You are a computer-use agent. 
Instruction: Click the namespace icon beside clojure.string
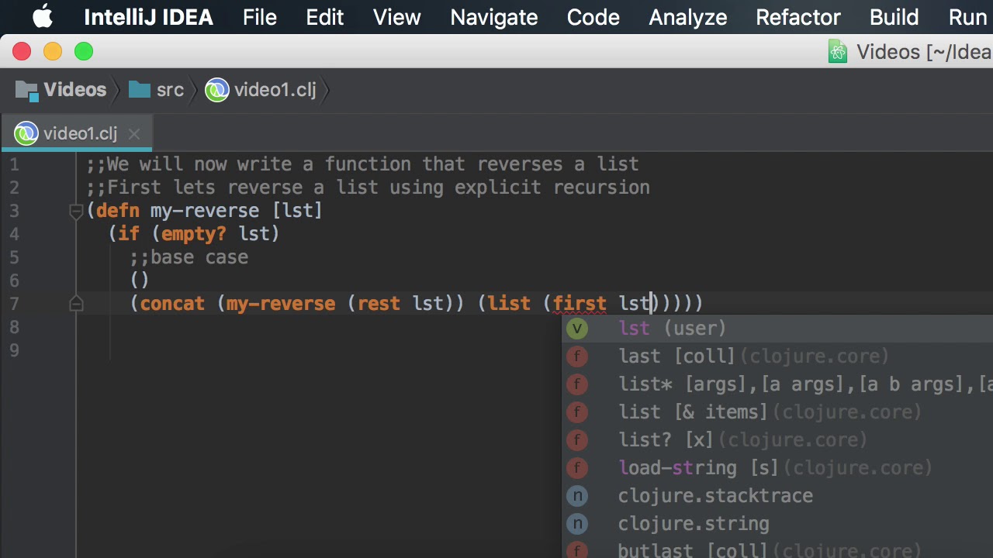click(577, 524)
